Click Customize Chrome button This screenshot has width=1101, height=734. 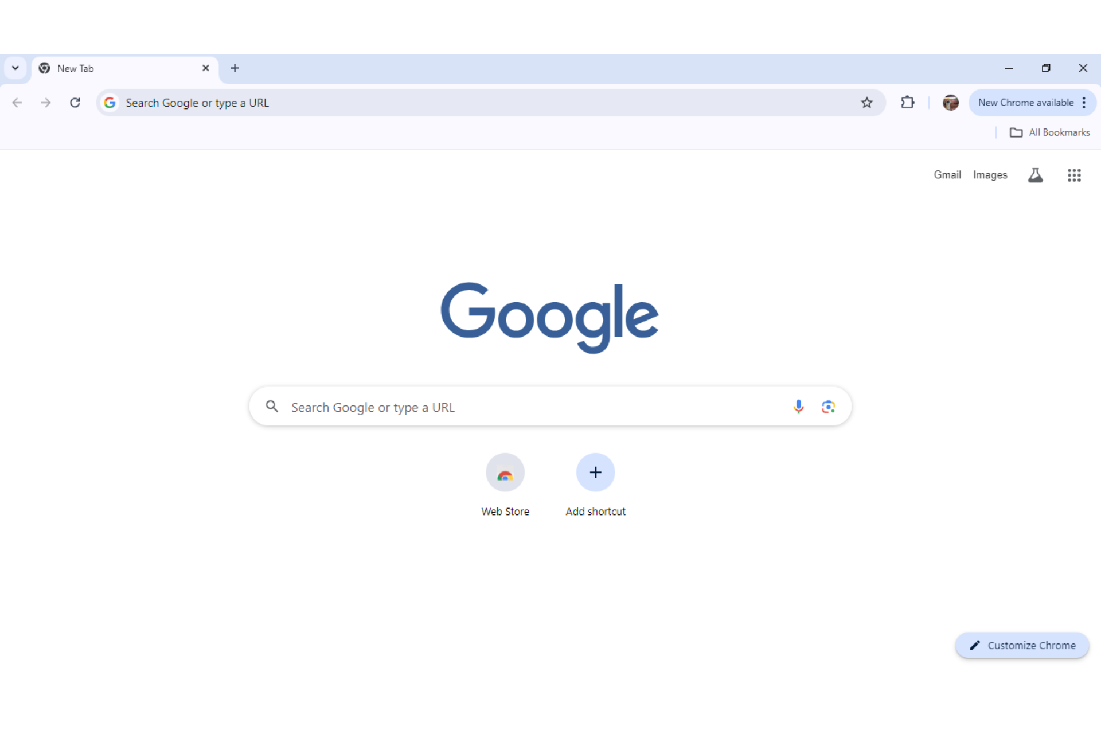tap(1023, 645)
